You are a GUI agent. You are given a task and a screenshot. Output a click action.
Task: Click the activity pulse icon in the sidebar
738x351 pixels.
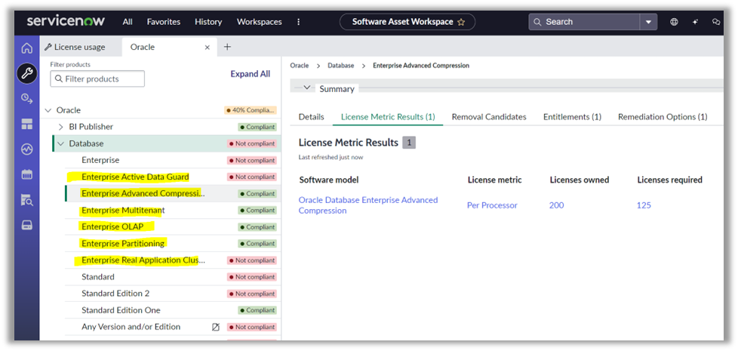tap(27, 149)
